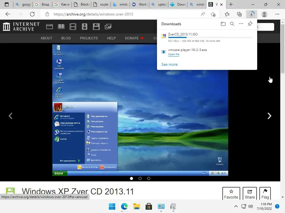The width and height of the screenshot is (285, 213).
Task: Open clock and date in taskbar
Action: pos(264,206)
